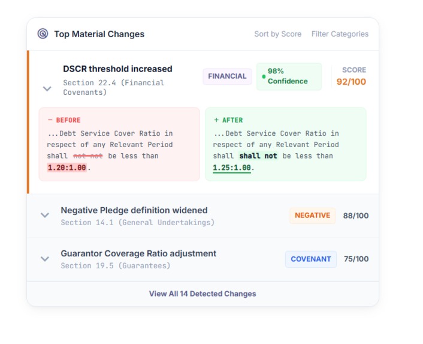Open Filter Categories

340,34
